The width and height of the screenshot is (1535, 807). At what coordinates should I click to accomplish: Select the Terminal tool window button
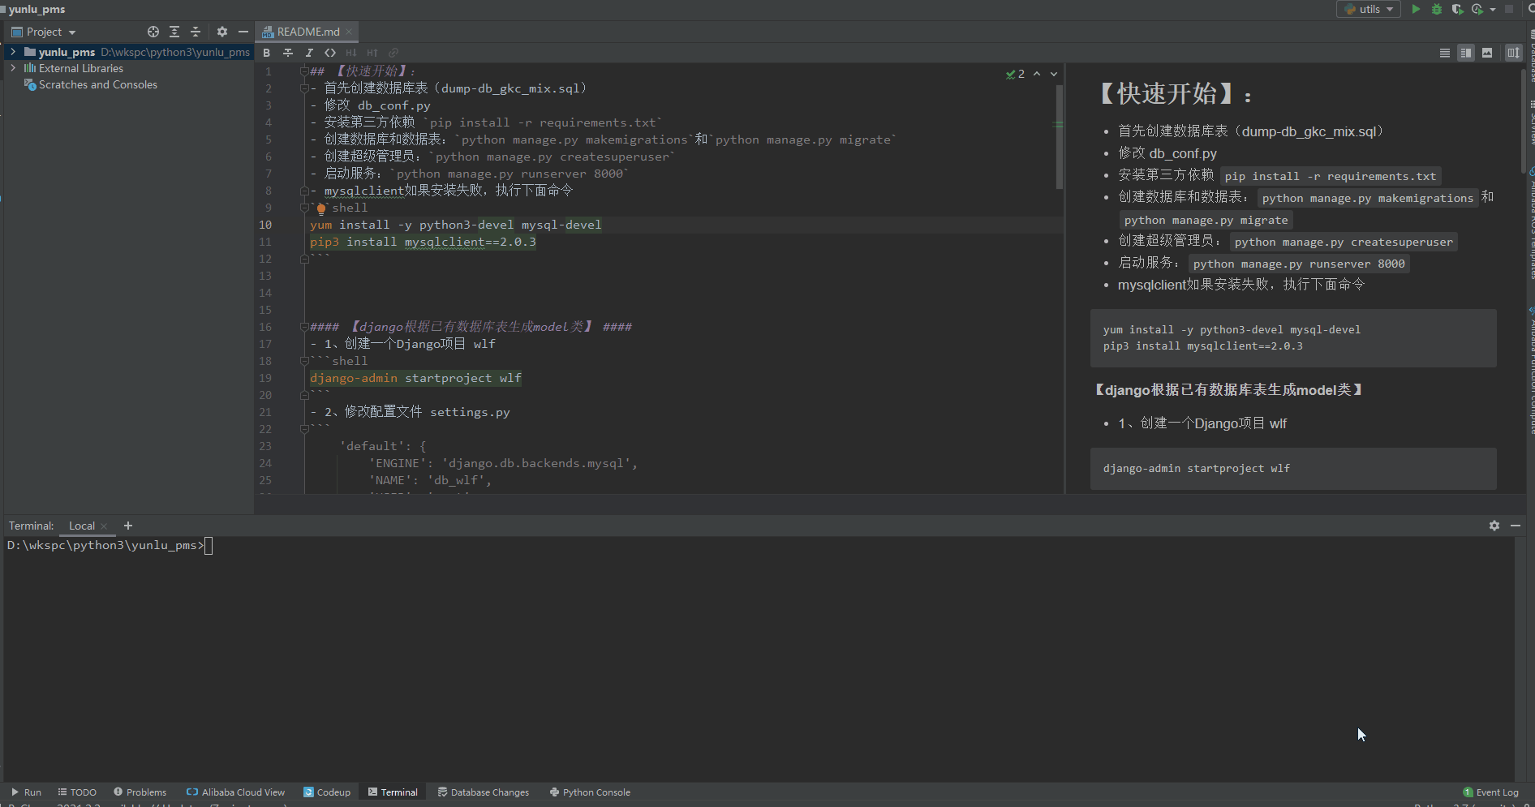[x=393, y=792]
